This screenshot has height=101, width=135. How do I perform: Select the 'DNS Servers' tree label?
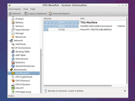coord(22,59)
